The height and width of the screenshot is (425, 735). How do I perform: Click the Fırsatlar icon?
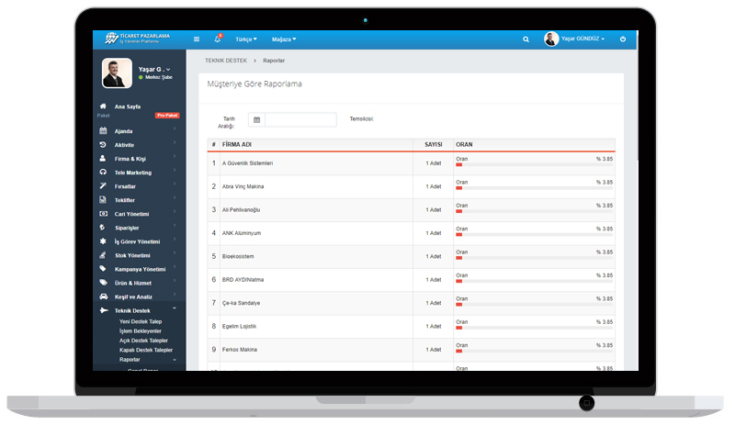(103, 186)
